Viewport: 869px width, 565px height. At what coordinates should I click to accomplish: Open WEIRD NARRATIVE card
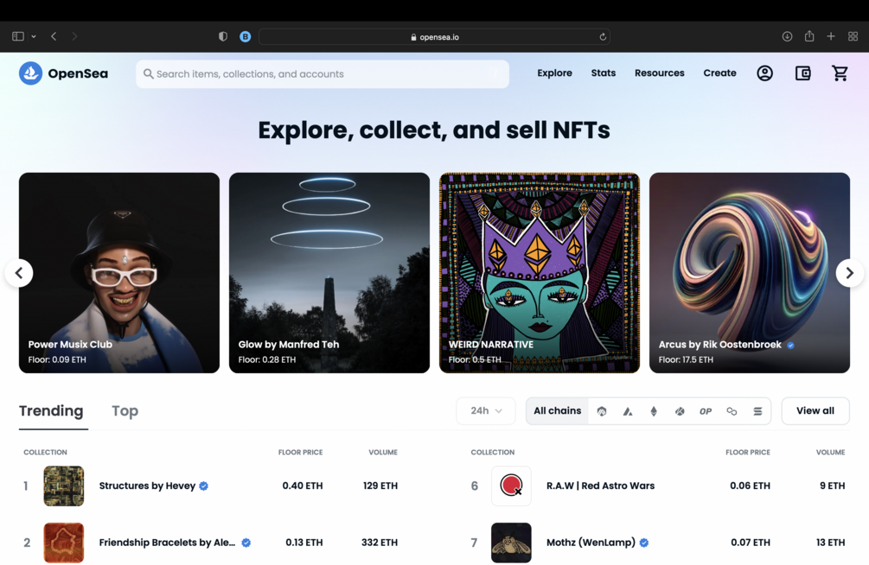tap(540, 273)
